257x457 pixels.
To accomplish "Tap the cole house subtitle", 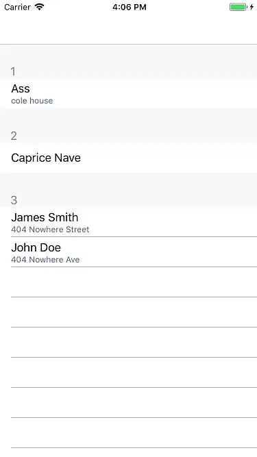I will pyautogui.click(x=32, y=101).
